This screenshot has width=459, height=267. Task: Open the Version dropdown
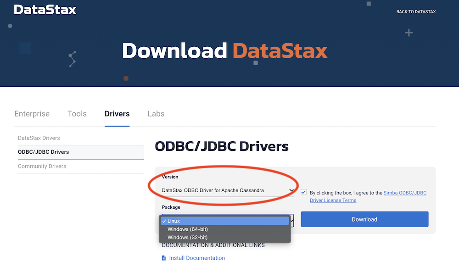(x=228, y=190)
